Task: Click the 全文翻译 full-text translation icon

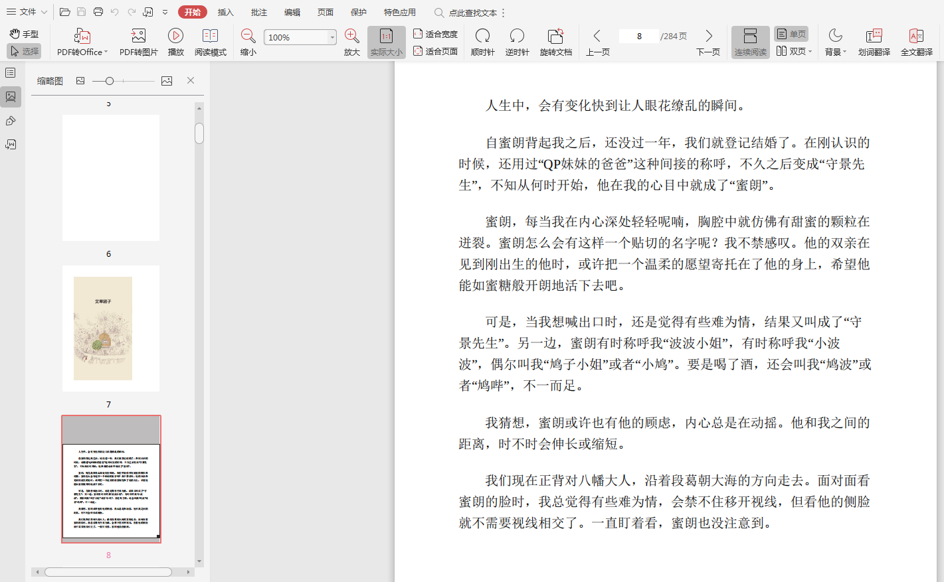Action: [x=917, y=42]
